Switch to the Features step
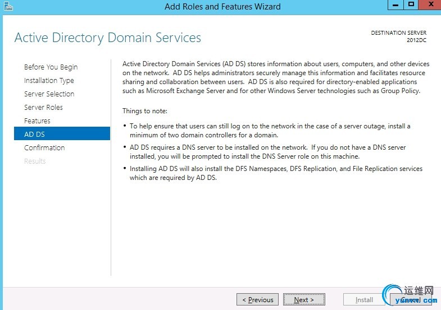Screen dimensions: 441x310 (37, 121)
